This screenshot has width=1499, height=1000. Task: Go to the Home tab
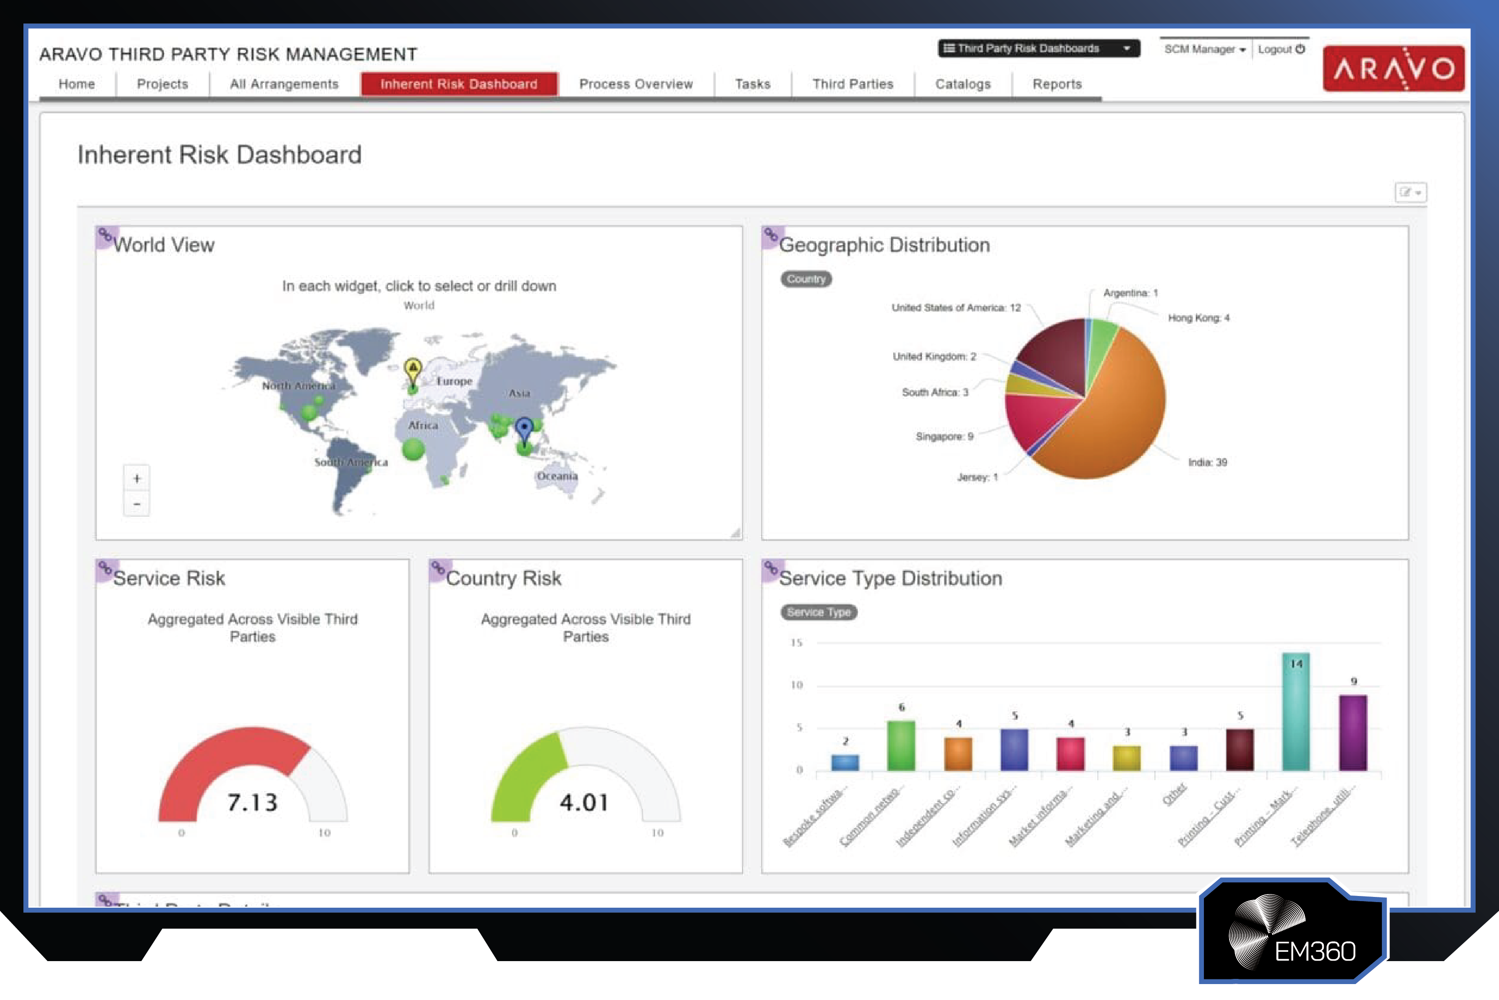(x=76, y=84)
